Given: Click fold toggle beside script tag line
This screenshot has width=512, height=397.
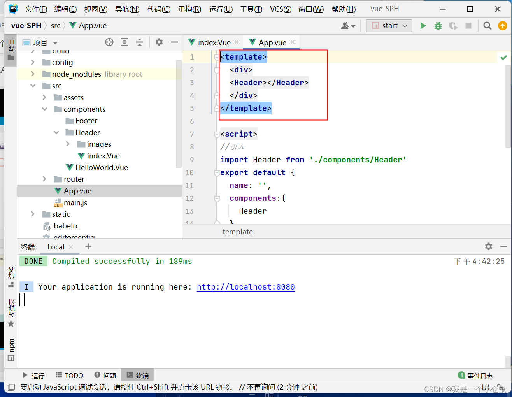Looking at the screenshot, I should [x=217, y=134].
